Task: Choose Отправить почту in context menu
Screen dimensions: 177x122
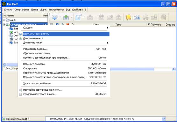Action: 64,38
